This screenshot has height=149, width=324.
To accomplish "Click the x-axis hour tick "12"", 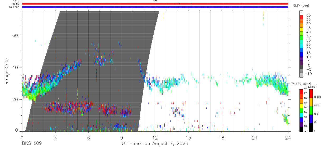I will (155, 137).
